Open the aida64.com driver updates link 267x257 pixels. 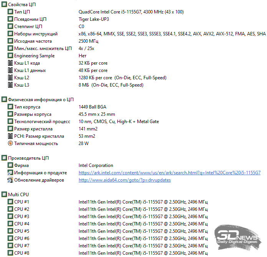pyautogui.click(x=125, y=180)
